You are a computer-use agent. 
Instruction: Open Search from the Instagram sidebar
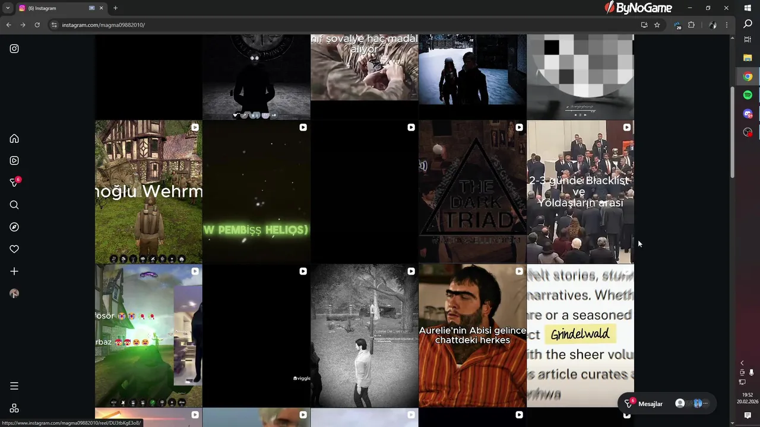click(x=14, y=205)
